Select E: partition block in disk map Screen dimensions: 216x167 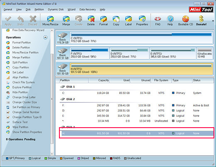coord(173,53)
